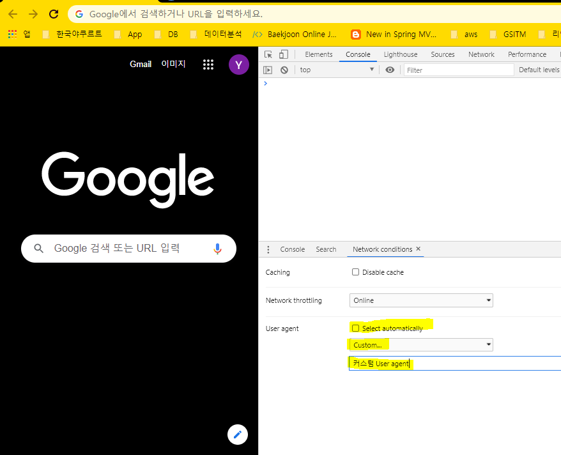Clear the console
The height and width of the screenshot is (455, 561).
pyautogui.click(x=284, y=70)
